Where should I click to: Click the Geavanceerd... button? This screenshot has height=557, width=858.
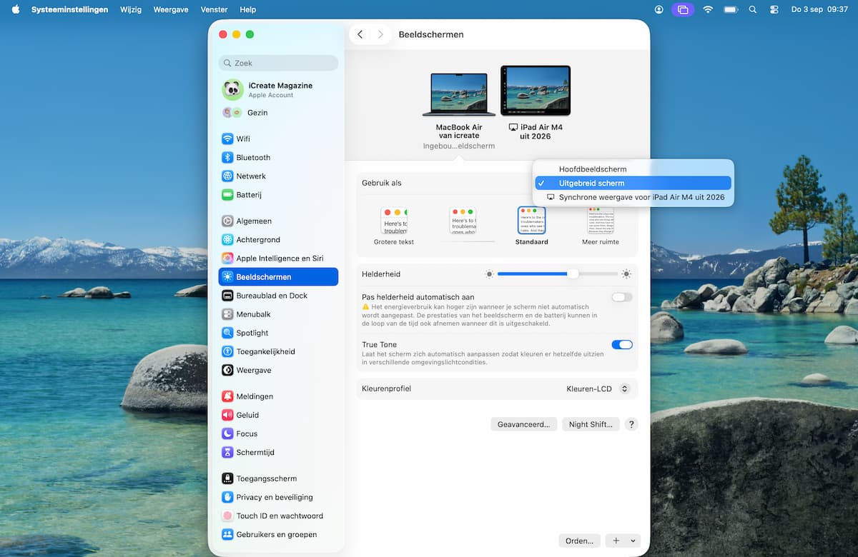coord(524,424)
